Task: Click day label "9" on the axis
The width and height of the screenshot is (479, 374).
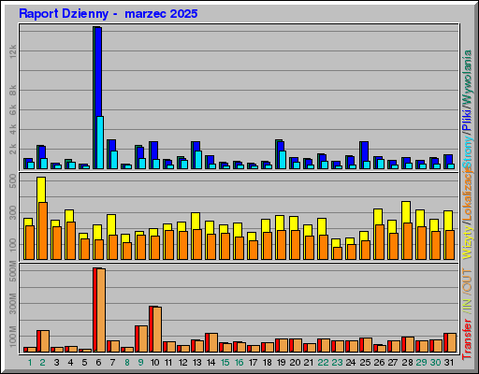Action: point(140,363)
